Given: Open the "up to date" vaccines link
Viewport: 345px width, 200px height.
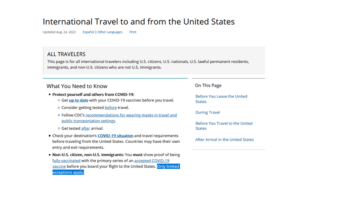Looking at the screenshot, I should coord(78,101).
